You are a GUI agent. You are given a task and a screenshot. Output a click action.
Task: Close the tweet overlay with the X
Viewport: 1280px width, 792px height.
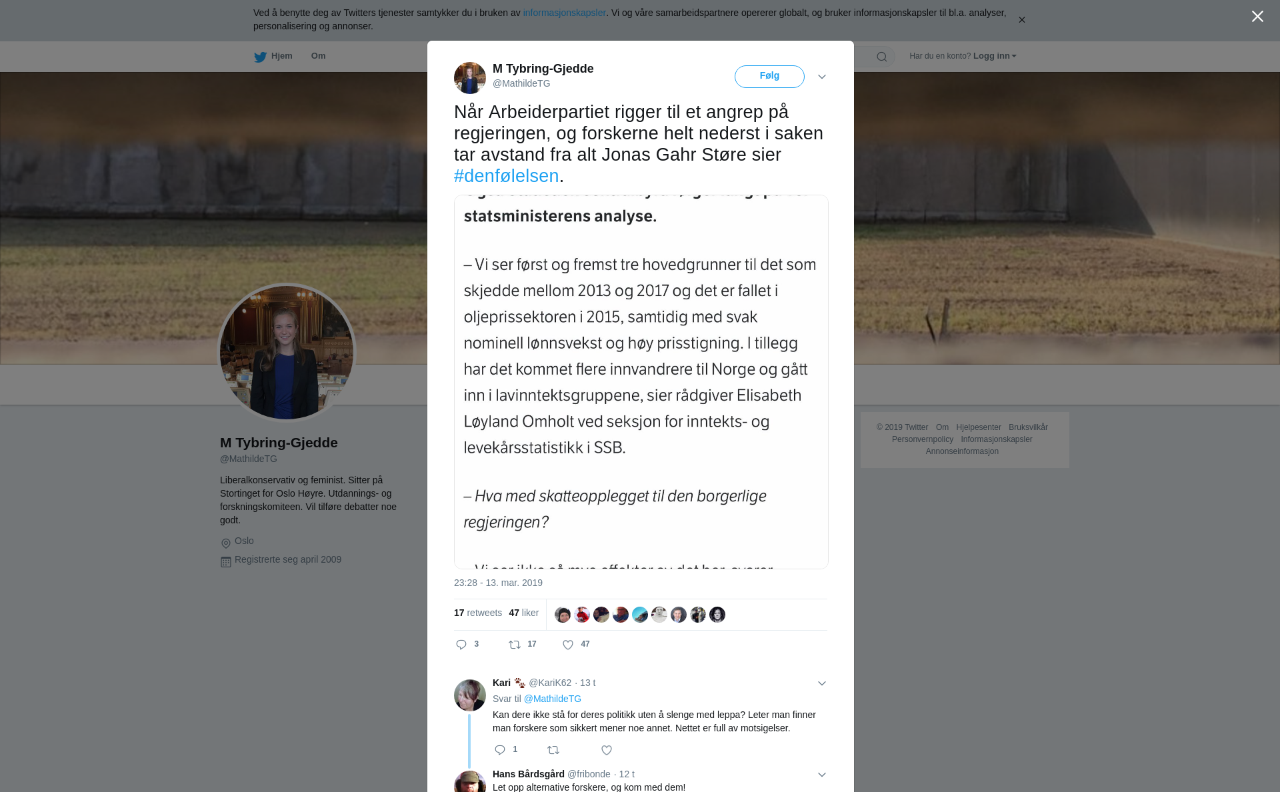coord(1257,17)
